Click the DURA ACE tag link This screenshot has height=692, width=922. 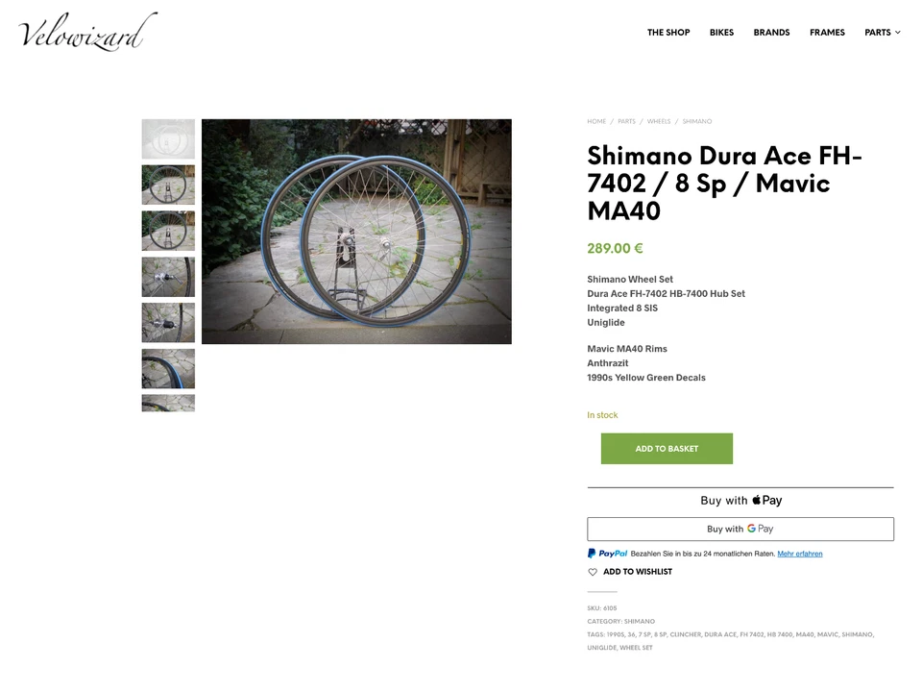click(720, 634)
